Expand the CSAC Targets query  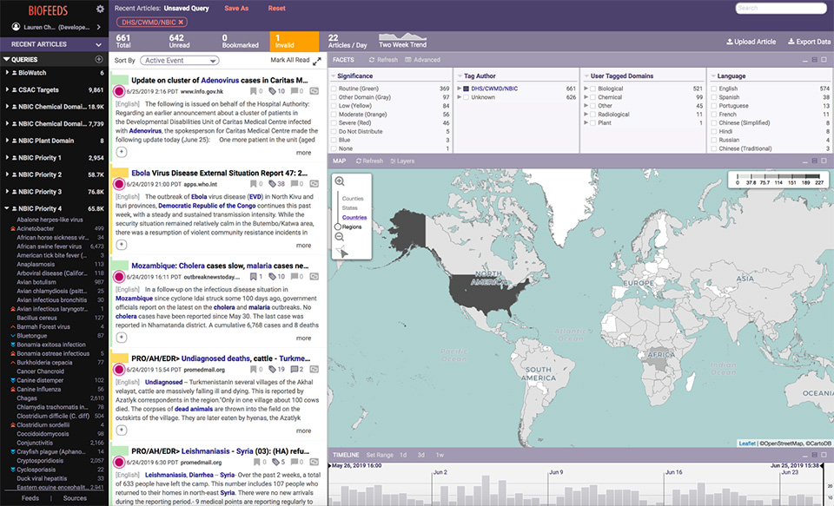pyautogui.click(x=7, y=89)
